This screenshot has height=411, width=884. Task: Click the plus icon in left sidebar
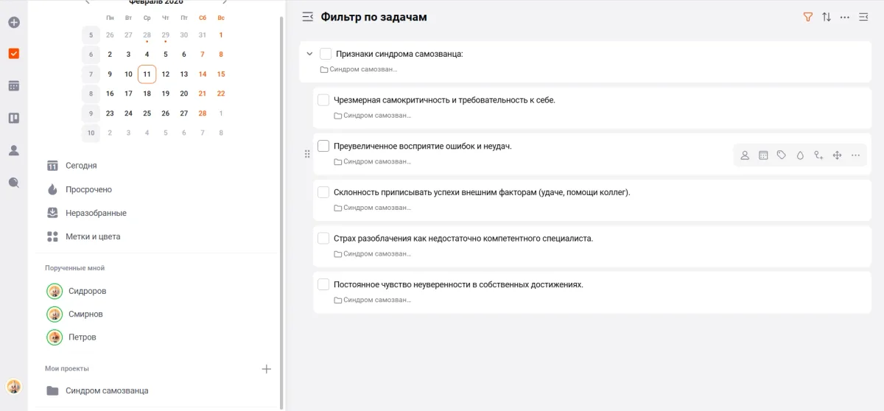(13, 22)
